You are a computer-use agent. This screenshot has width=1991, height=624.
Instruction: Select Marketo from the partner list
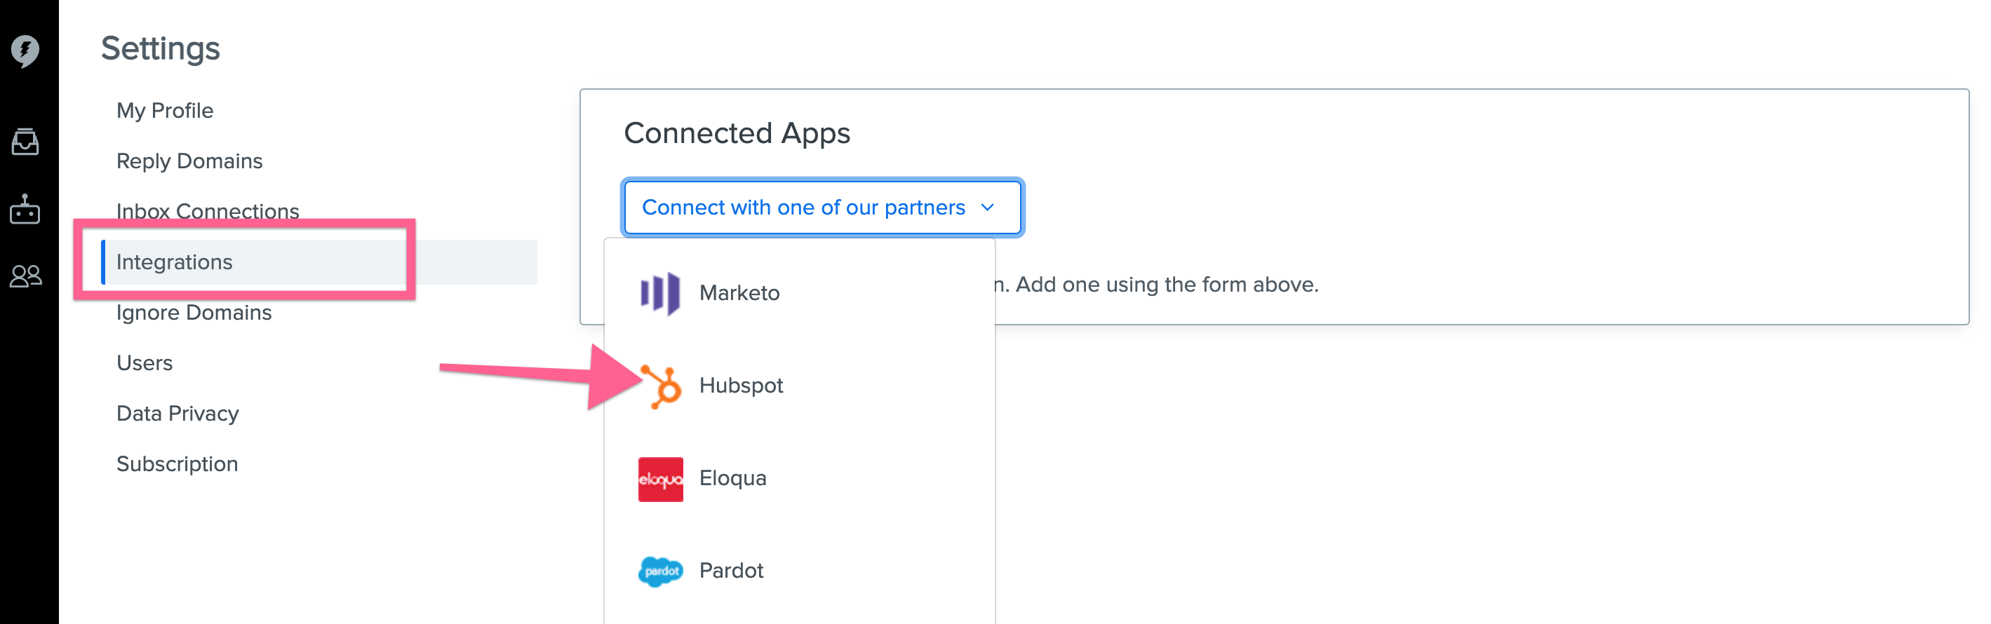click(739, 292)
